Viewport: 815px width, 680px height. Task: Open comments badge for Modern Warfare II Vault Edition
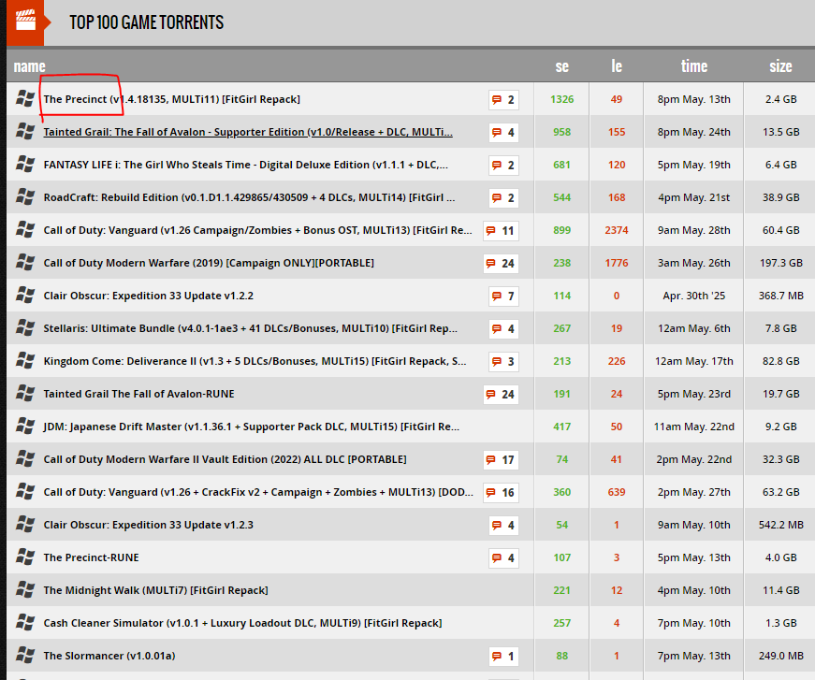coord(501,460)
